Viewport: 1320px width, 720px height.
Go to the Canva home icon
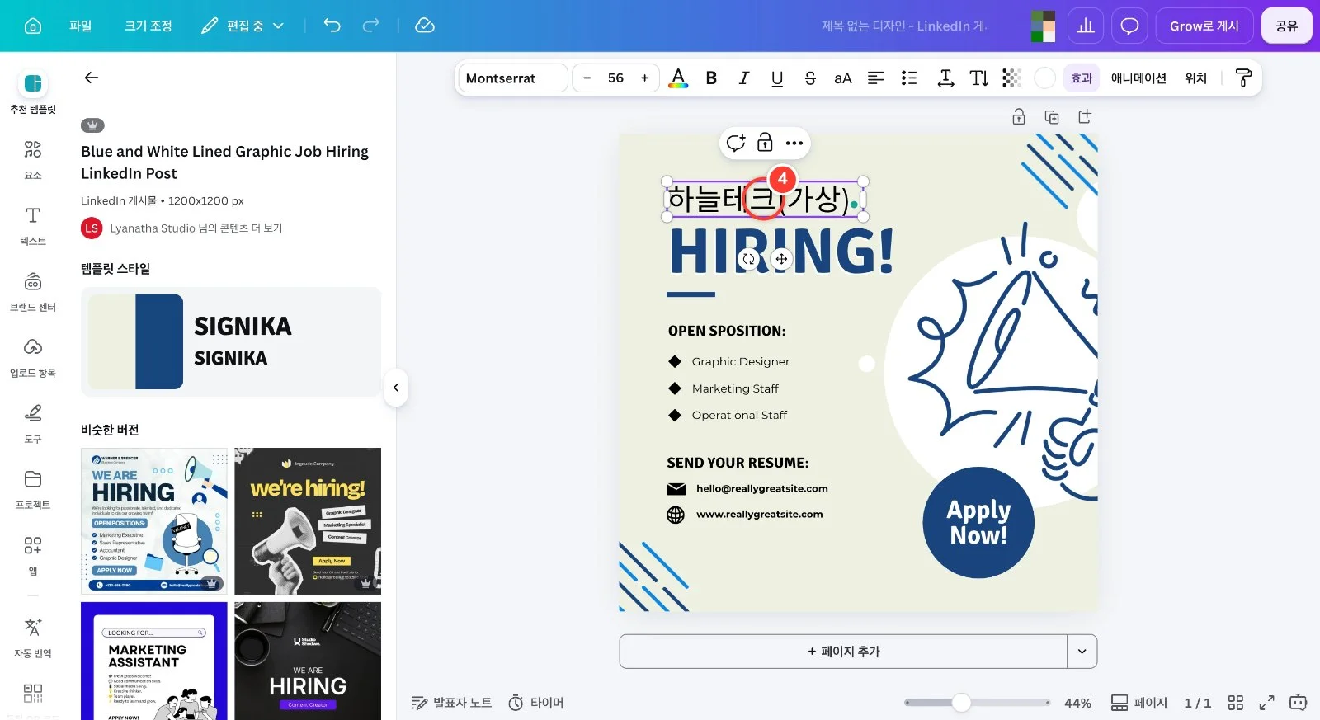(x=33, y=26)
